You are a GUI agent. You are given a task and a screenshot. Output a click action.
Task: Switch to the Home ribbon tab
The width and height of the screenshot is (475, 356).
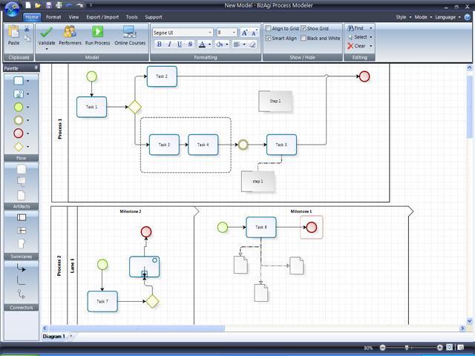(x=32, y=17)
